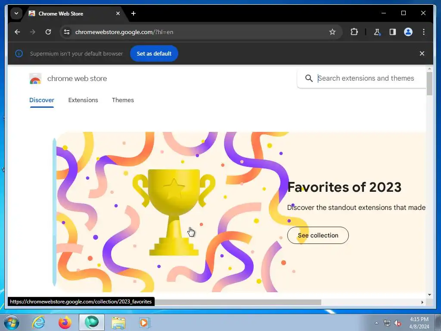
Task: Switch to the Themes tab
Action: [x=123, y=100]
